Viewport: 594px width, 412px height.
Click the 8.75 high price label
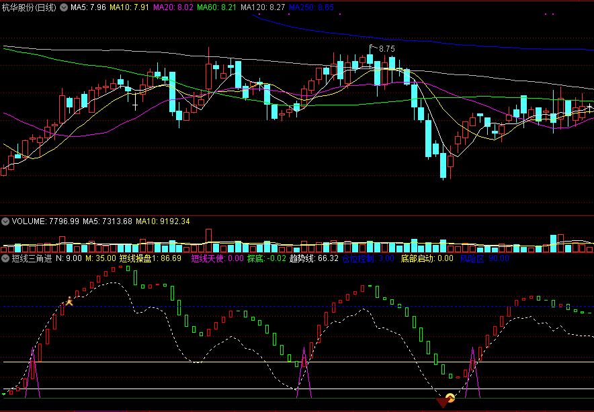coord(386,49)
